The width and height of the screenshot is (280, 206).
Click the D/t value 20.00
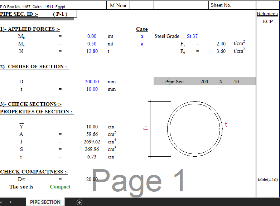[x=92, y=179]
